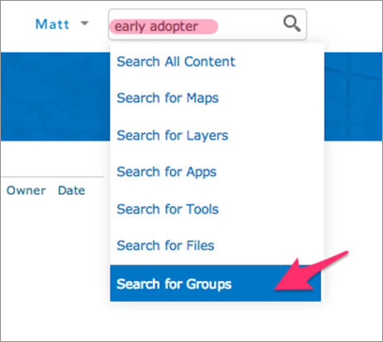
Task: Click the divider line above Owner
Action: pos(53,177)
